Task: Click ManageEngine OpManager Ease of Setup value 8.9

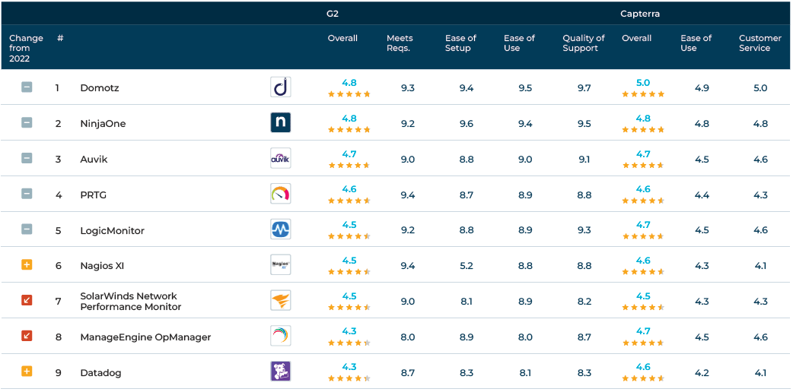Action: [x=467, y=337]
